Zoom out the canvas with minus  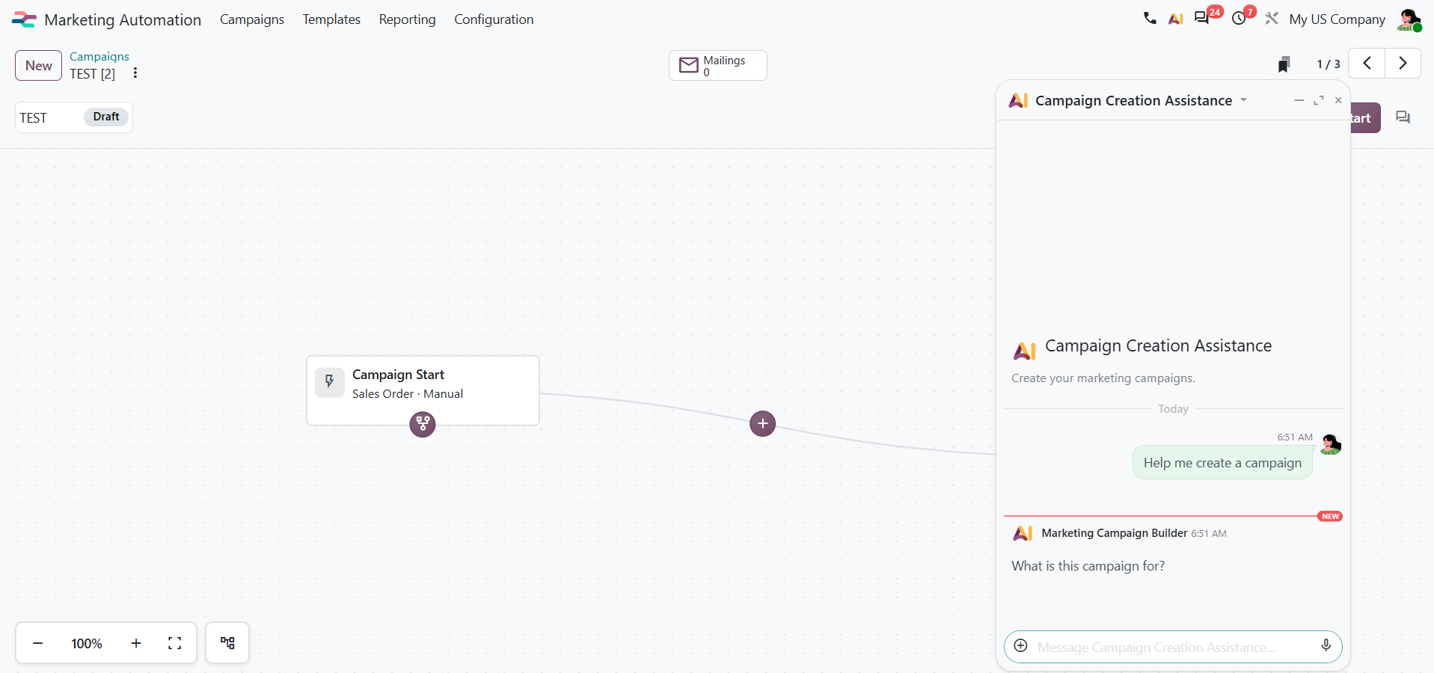coord(37,643)
